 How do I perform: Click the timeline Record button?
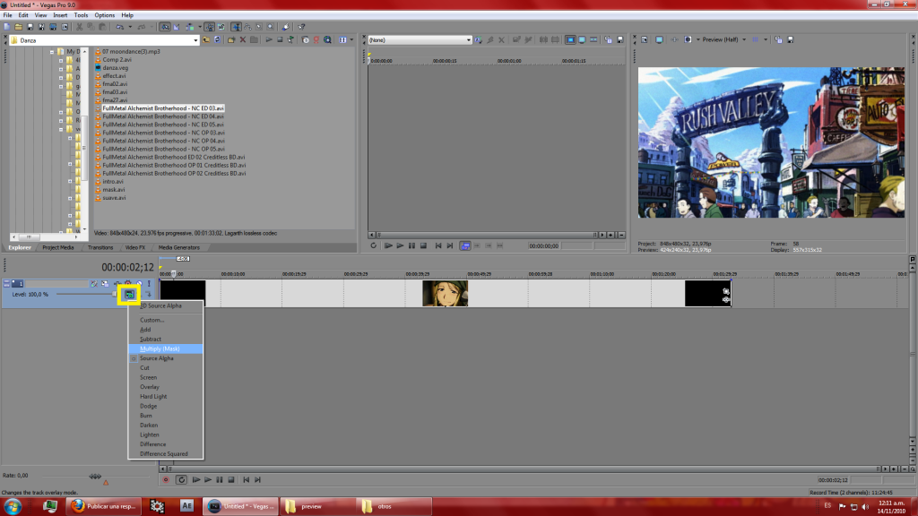point(166,480)
